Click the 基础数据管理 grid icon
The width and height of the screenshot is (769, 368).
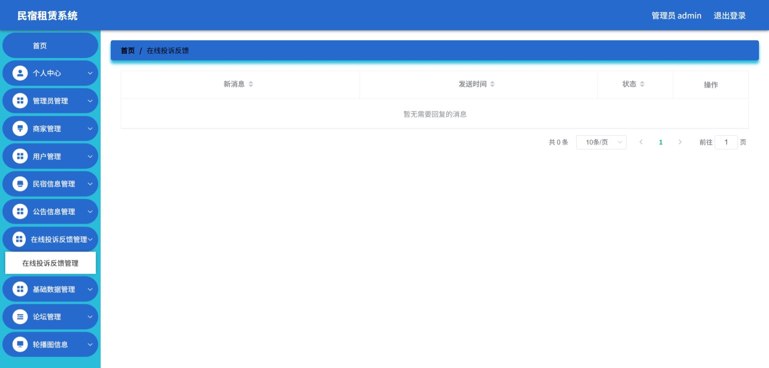coord(20,289)
